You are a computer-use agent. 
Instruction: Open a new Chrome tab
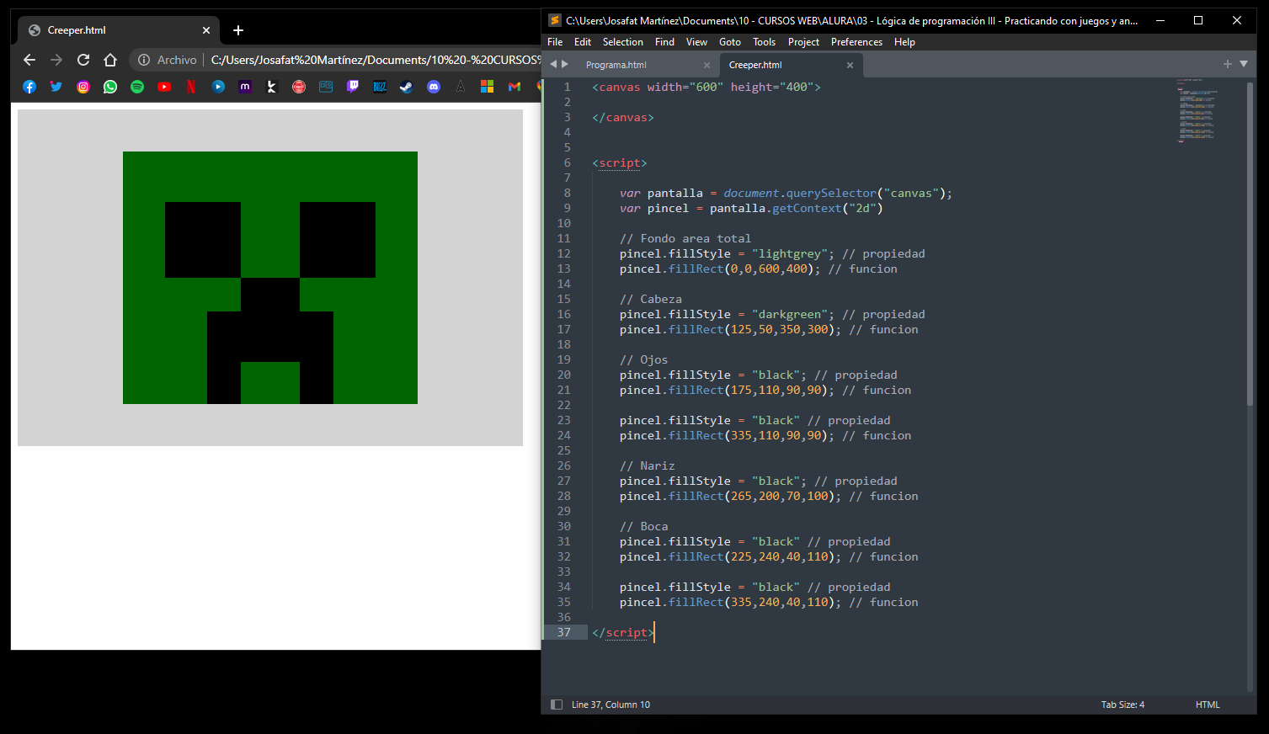[x=238, y=30]
